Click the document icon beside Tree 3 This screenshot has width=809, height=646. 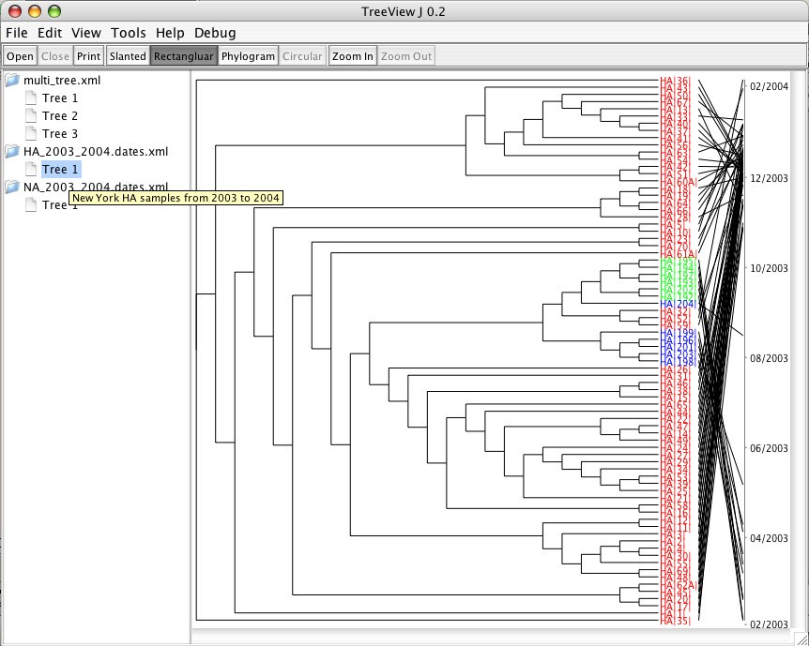click(x=31, y=134)
